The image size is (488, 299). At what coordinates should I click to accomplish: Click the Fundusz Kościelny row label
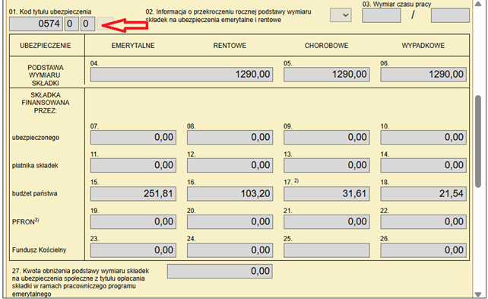[x=40, y=250]
